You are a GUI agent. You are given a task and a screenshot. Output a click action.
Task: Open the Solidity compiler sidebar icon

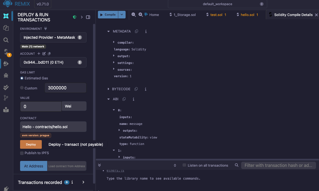(x=6, y=52)
